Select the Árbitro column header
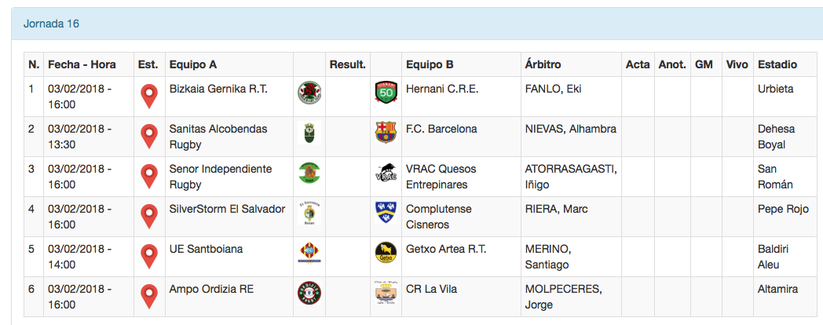This screenshot has height=325, width=823. point(543,64)
